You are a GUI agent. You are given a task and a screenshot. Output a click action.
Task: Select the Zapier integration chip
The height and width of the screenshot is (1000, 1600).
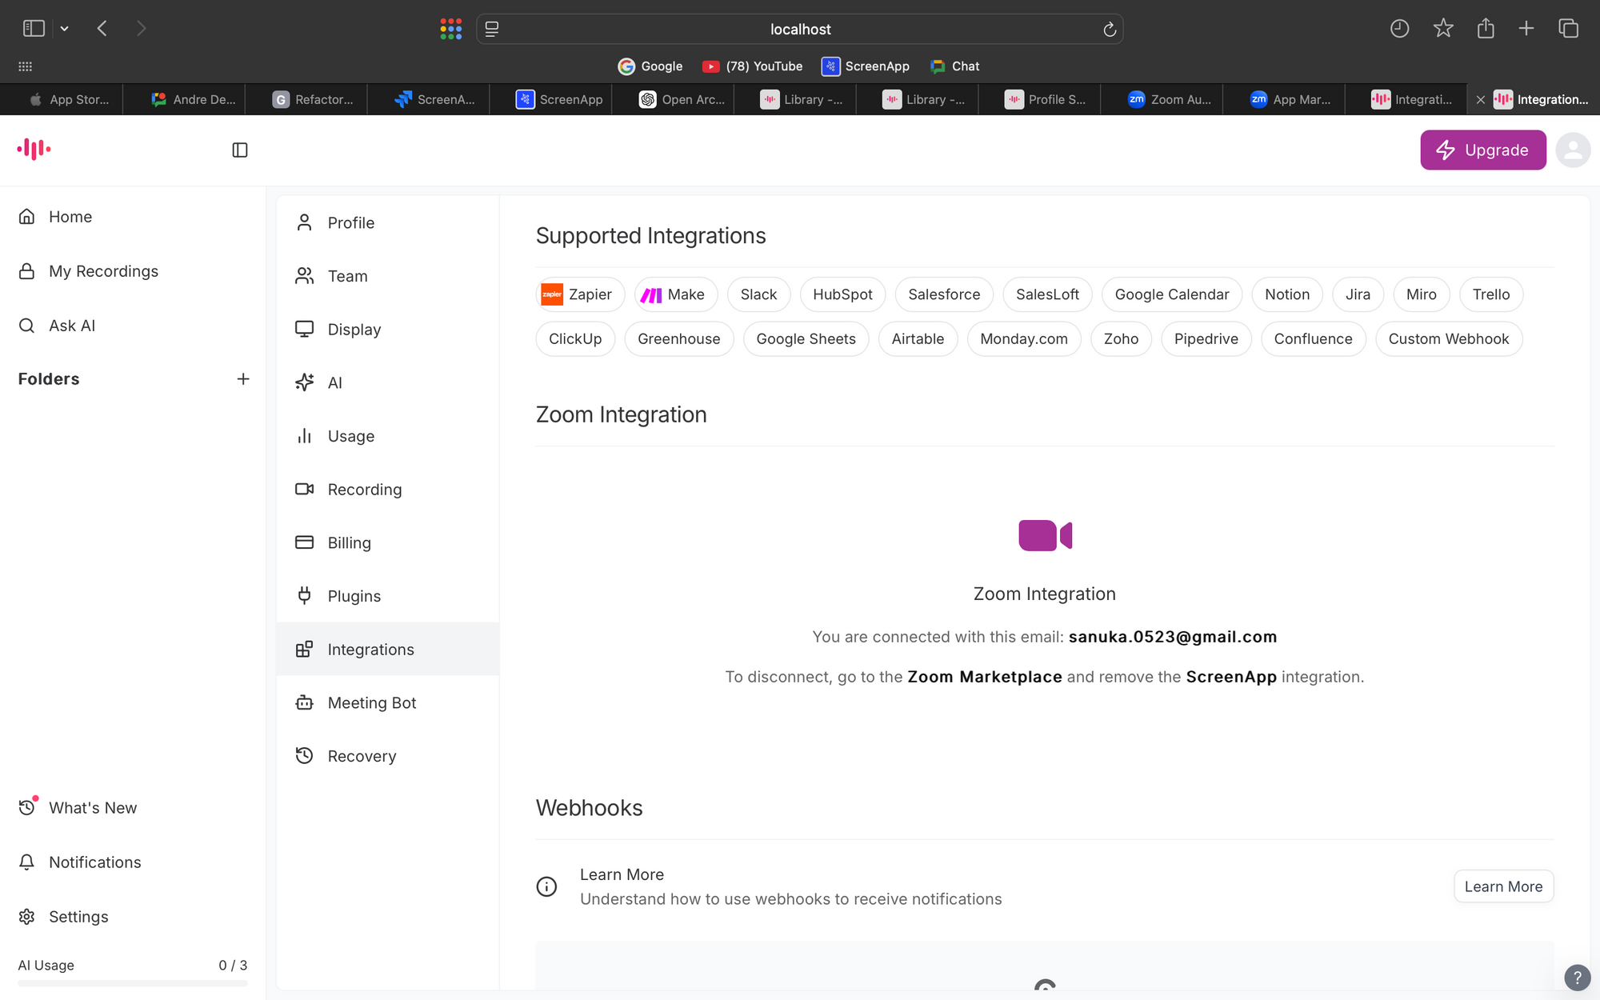[579, 294]
